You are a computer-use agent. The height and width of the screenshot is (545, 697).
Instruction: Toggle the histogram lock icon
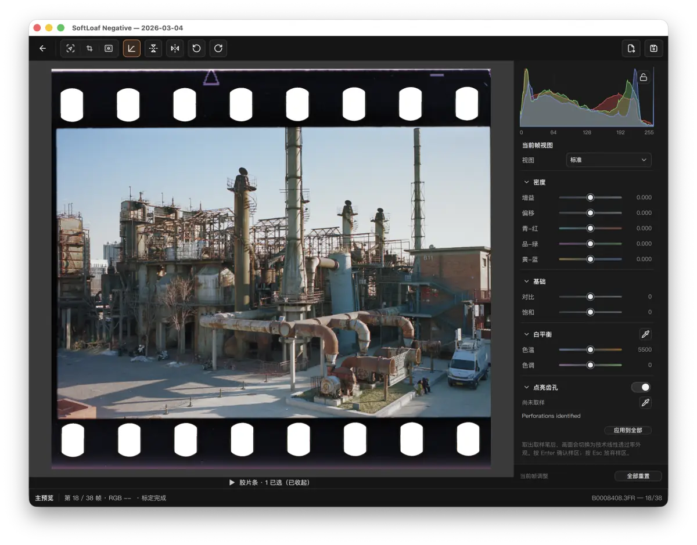[x=643, y=77]
